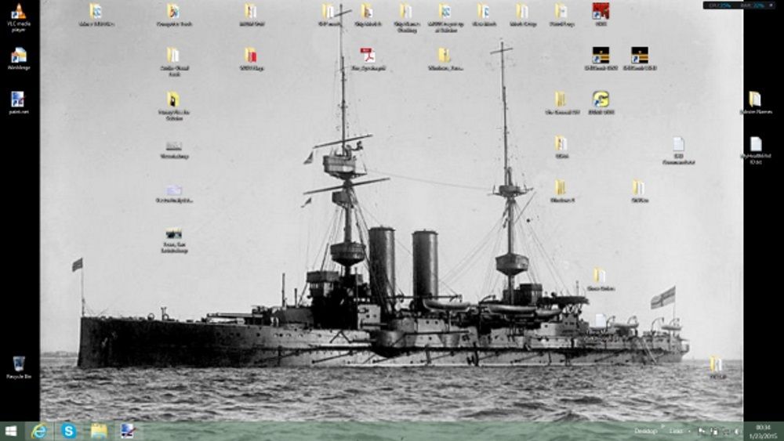784x441 pixels.
Task: Open the Action Center flag in the tray
Action: click(702, 431)
